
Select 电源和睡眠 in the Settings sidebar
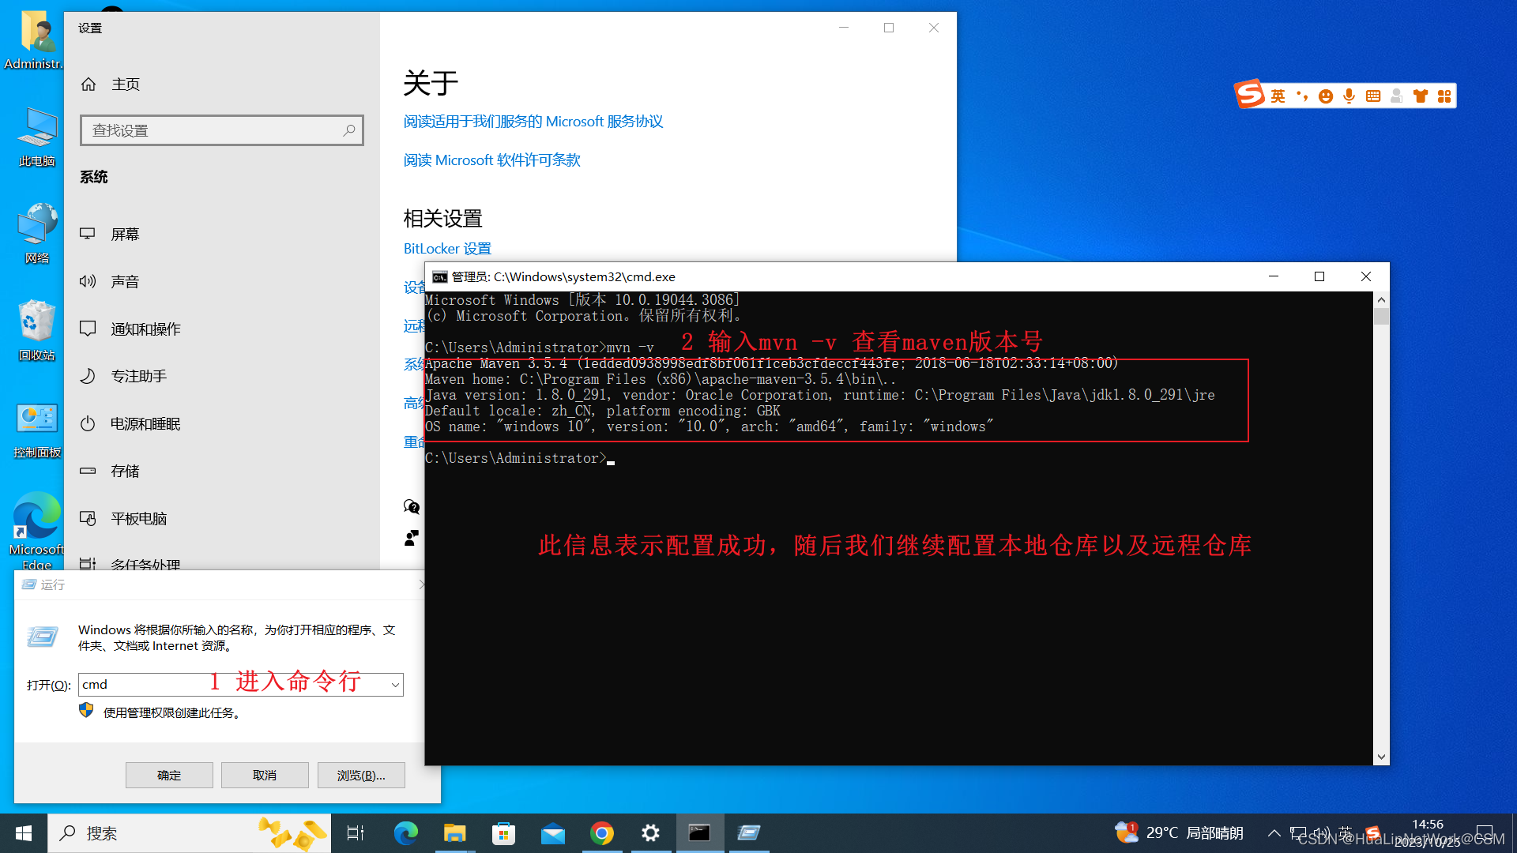(x=221, y=423)
